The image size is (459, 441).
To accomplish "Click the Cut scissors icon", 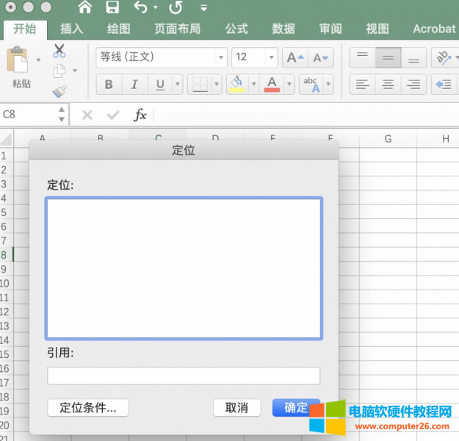I will [x=59, y=51].
